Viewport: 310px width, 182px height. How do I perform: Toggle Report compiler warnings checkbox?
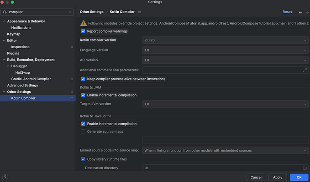pos(83,31)
